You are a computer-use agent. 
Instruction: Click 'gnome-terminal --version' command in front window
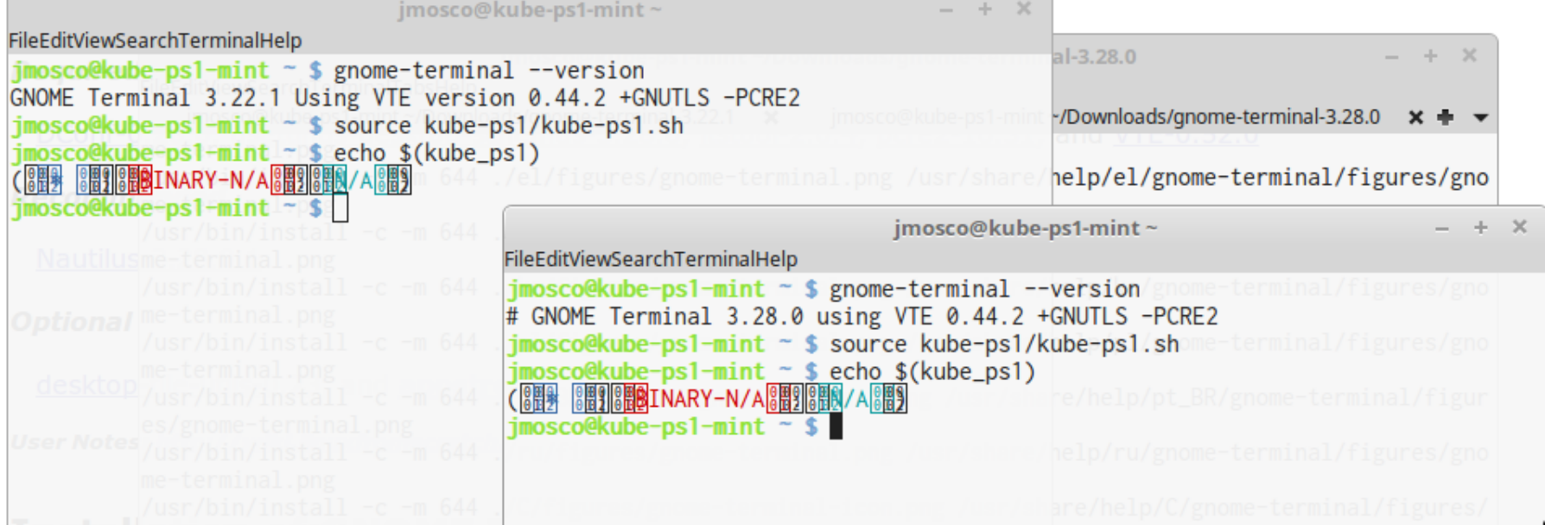[x=985, y=288]
